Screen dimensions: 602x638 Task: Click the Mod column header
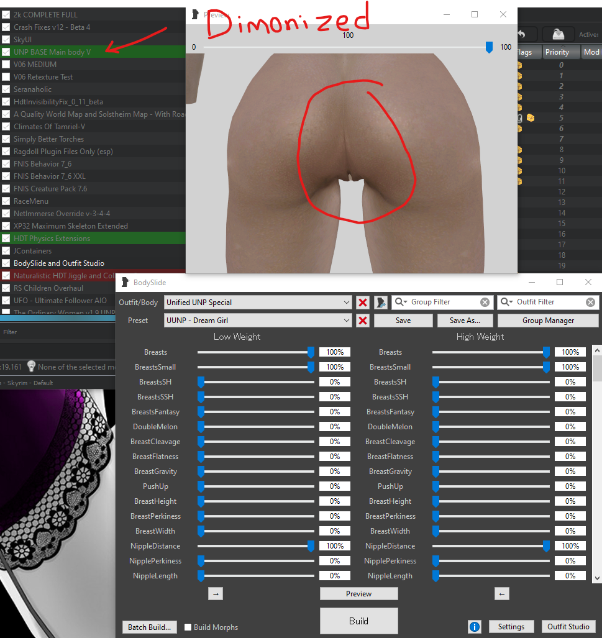click(x=591, y=52)
